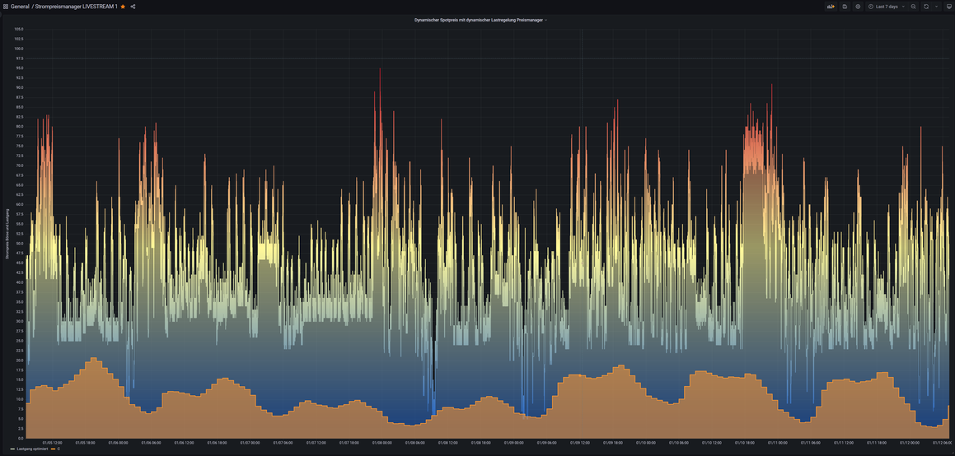Unstar the dashboard with the star icon
Screen dimensions: 955x456
123,6
